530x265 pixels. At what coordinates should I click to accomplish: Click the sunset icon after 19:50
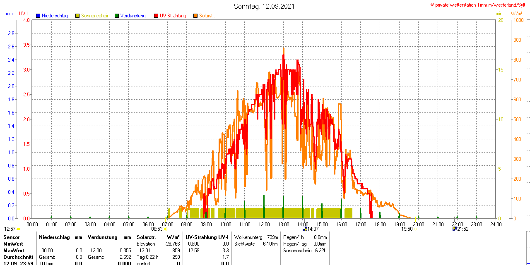click(x=415, y=229)
